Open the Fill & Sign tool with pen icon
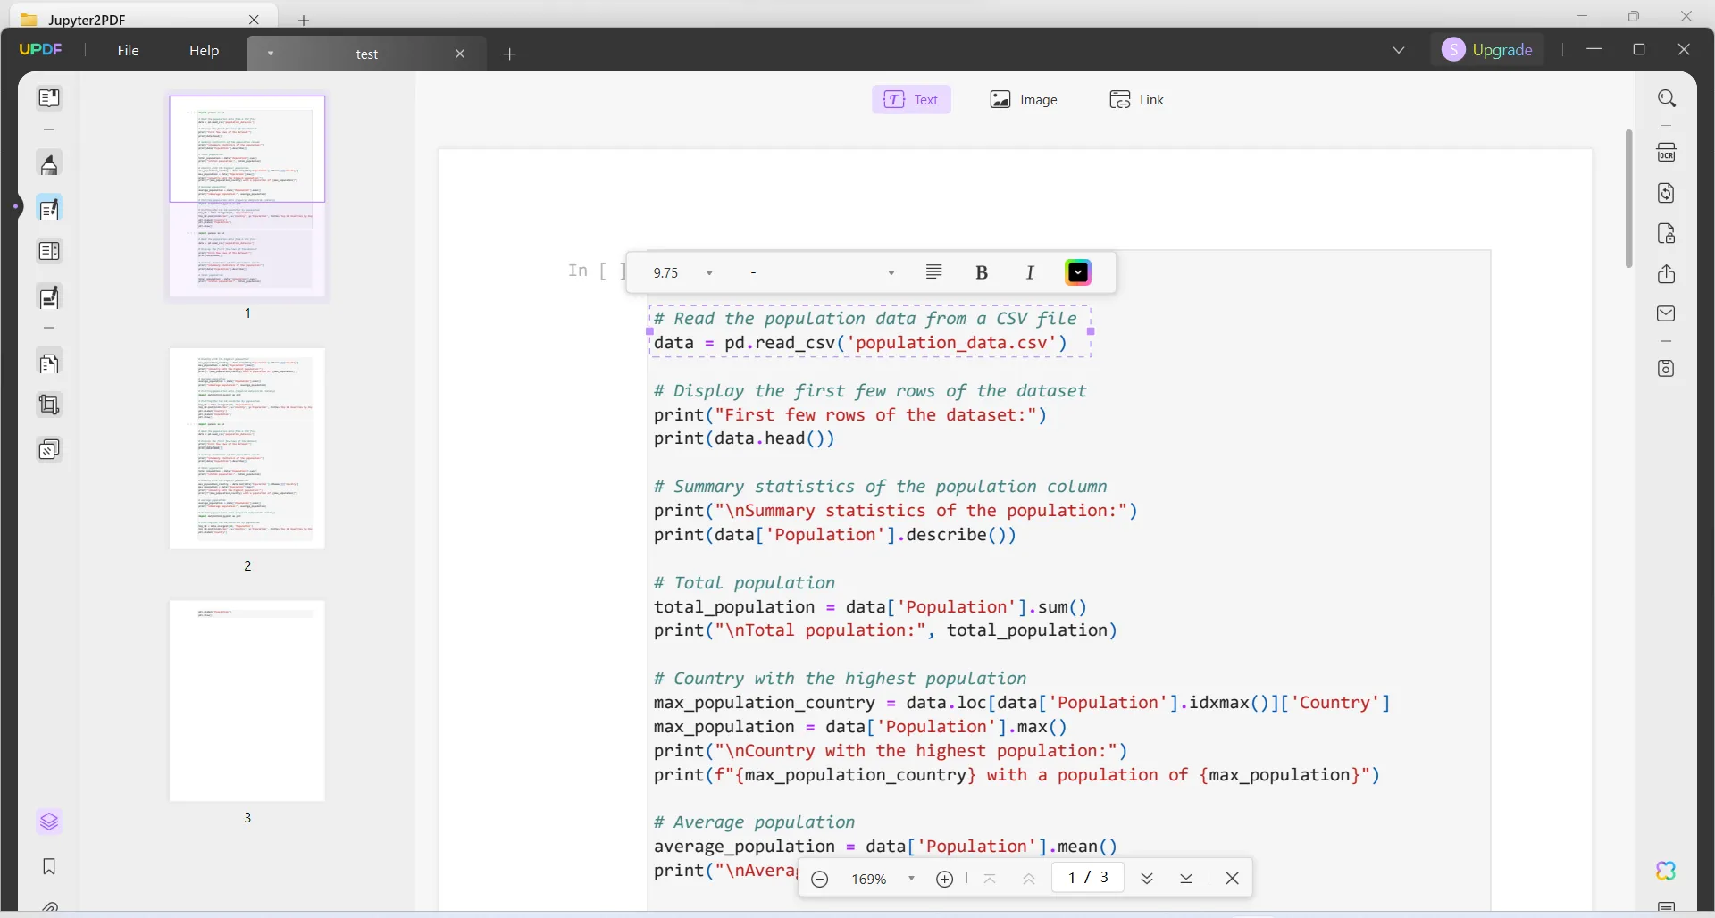1715x918 pixels. tap(49, 297)
